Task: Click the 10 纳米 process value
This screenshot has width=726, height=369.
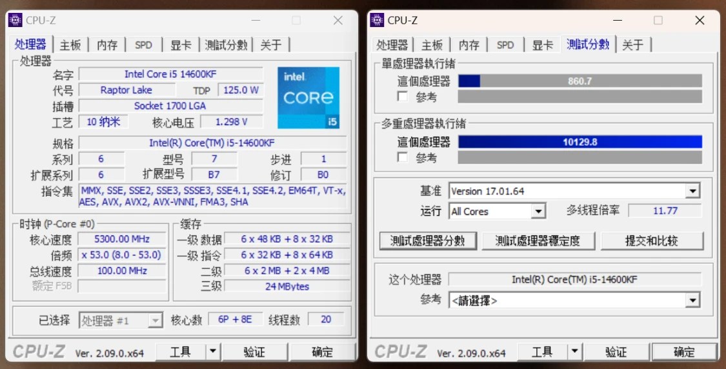Action: click(103, 122)
